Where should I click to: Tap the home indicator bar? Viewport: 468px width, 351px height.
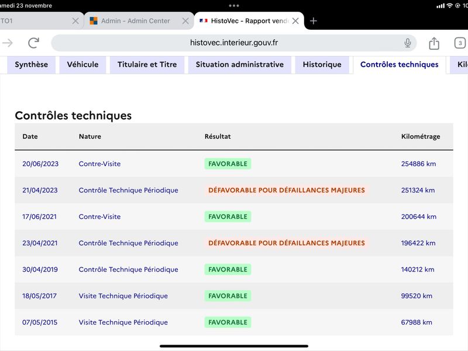pos(233,346)
